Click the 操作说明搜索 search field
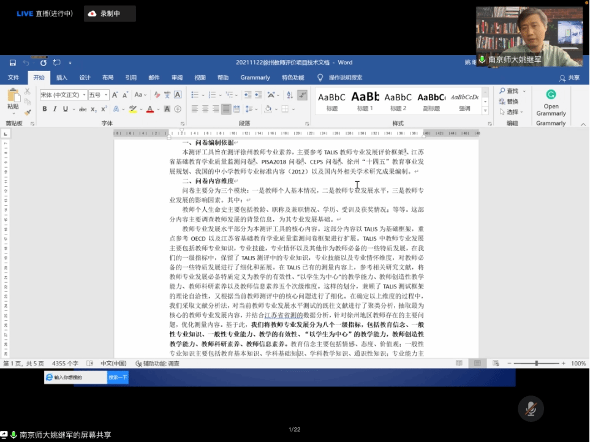The image size is (590, 442). (x=346, y=78)
